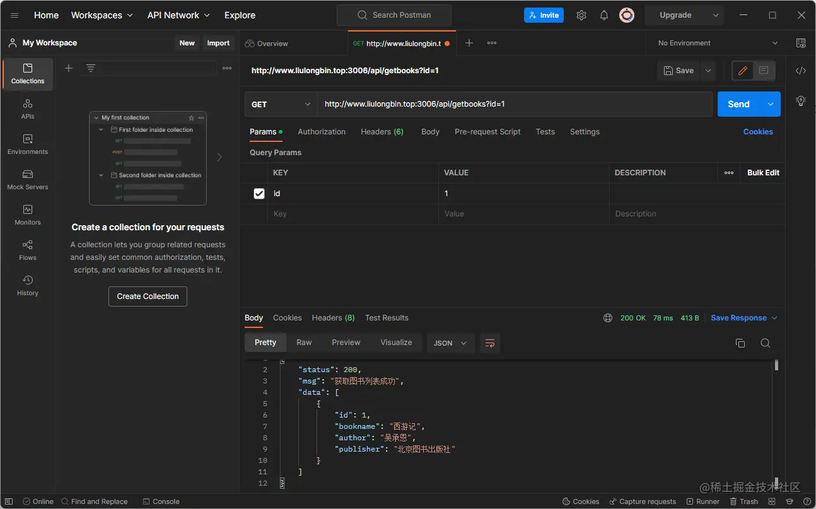816x509 pixels.
Task: Expand the Upgrade dropdown arrow
Action: tap(716, 15)
